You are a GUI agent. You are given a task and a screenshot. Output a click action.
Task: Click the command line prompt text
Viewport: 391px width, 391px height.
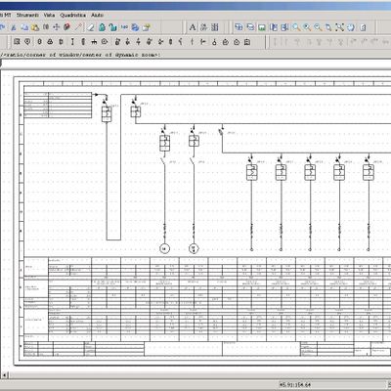[x=80, y=55]
